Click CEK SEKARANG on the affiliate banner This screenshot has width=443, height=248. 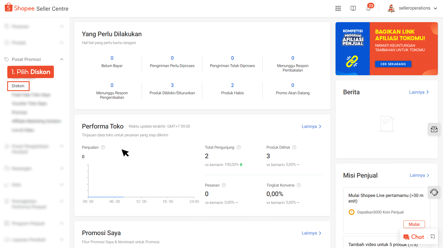[393, 64]
